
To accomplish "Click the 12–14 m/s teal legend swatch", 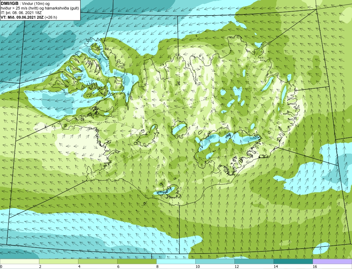I will 254,261.
